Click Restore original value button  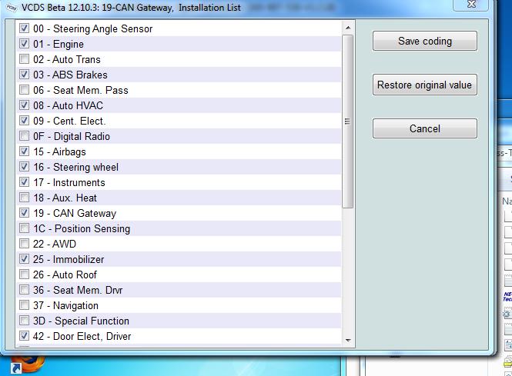[x=424, y=85]
